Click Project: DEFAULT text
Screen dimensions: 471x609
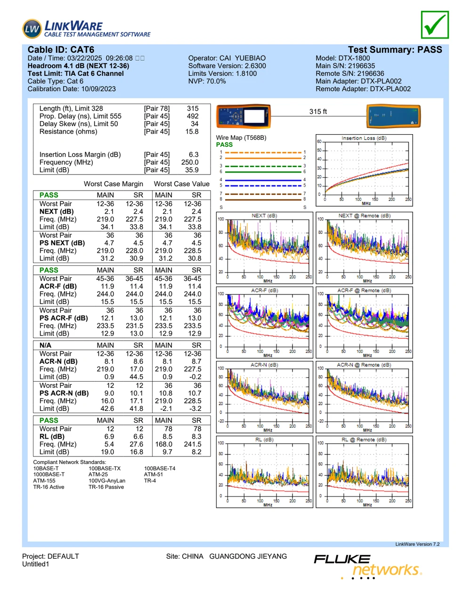[50, 556]
